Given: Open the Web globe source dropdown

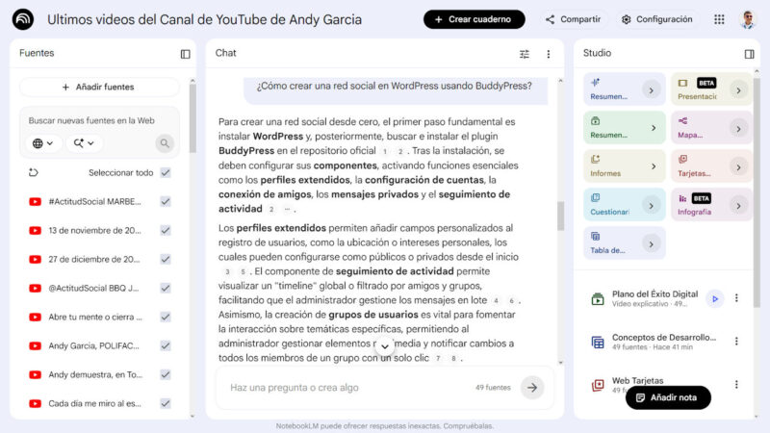Looking at the screenshot, I should (43, 143).
